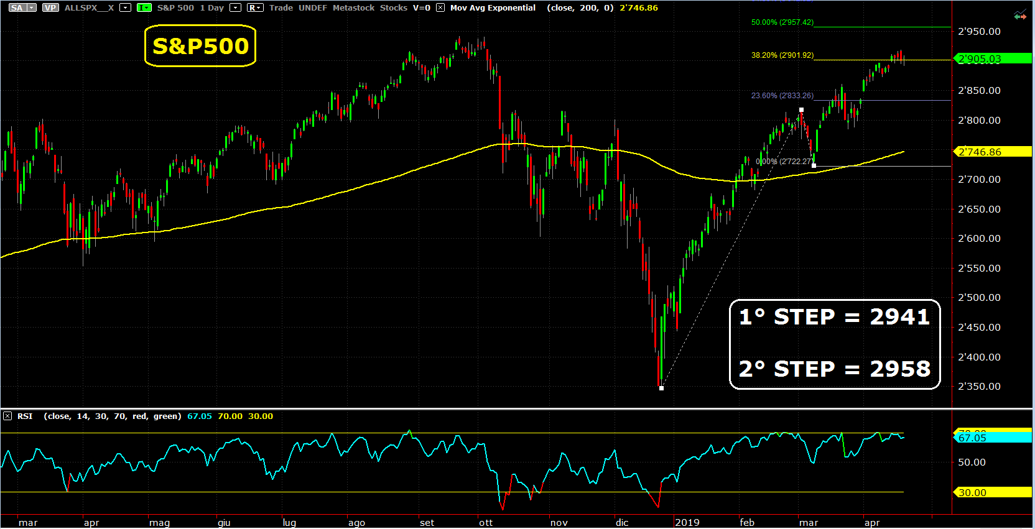Click the 2'746.86 moving average readout at top

click(639, 8)
